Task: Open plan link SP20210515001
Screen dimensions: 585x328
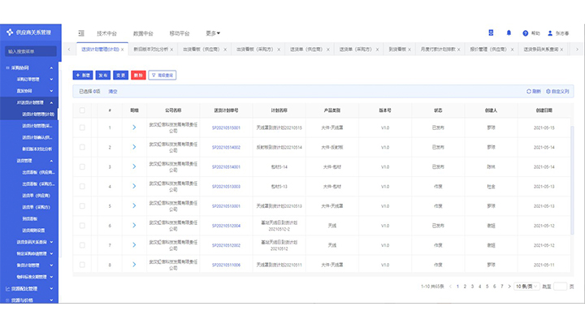Action: coord(226,127)
